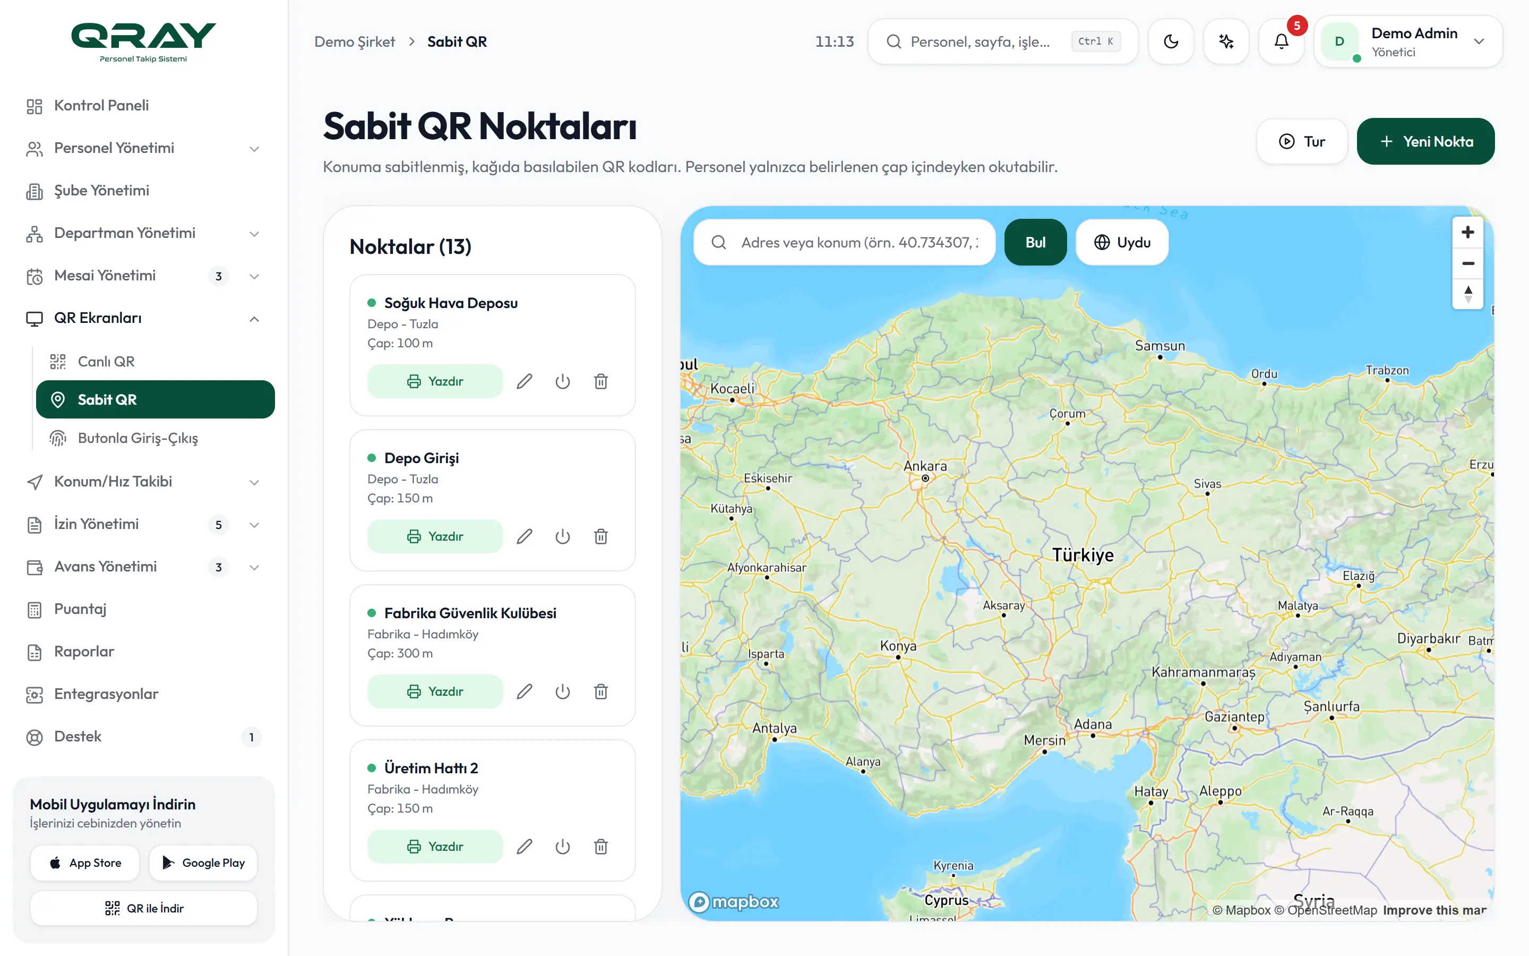Open Raporlar page

[x=144, y=652]
